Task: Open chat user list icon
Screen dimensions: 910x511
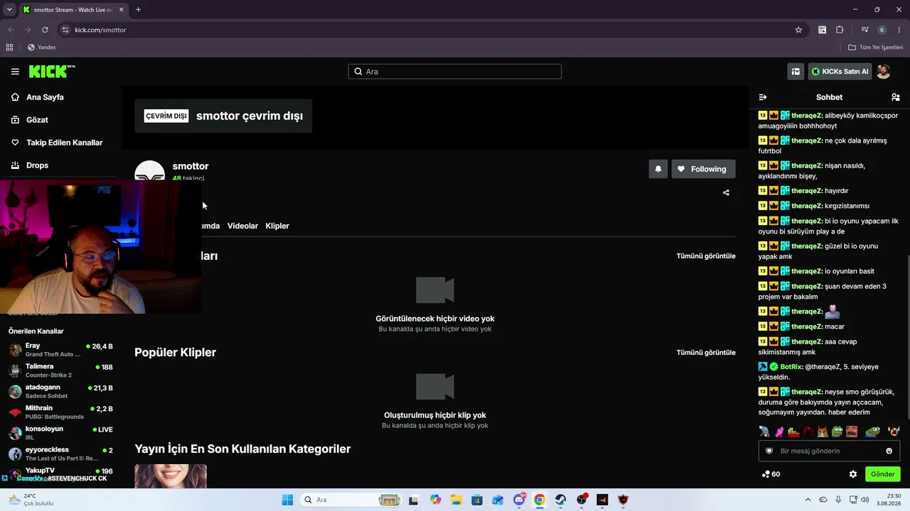Action: click(x=895, y=97)
